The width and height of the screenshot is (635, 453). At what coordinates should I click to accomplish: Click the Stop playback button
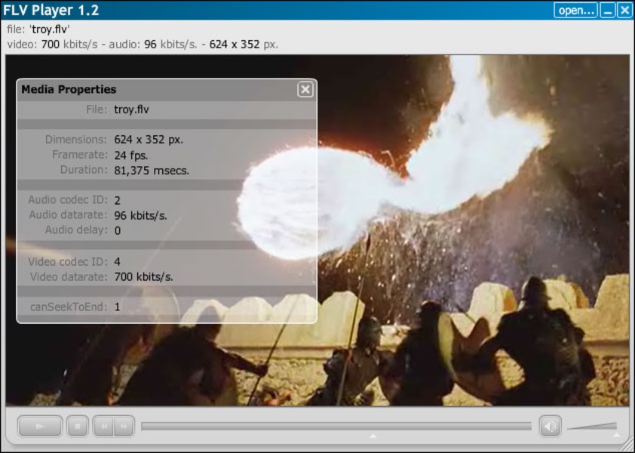pyautogui.click(x=78, y=426)
